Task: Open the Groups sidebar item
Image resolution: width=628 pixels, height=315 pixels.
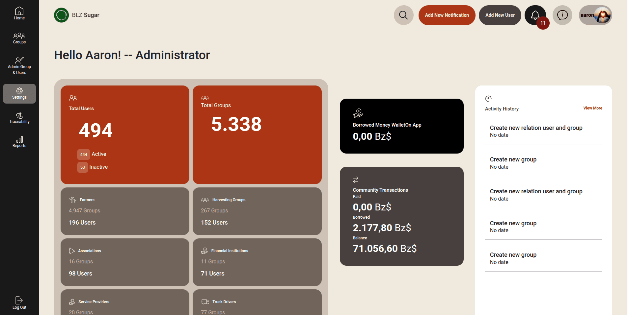Action: pyautogui.click(x=19, y=38)
